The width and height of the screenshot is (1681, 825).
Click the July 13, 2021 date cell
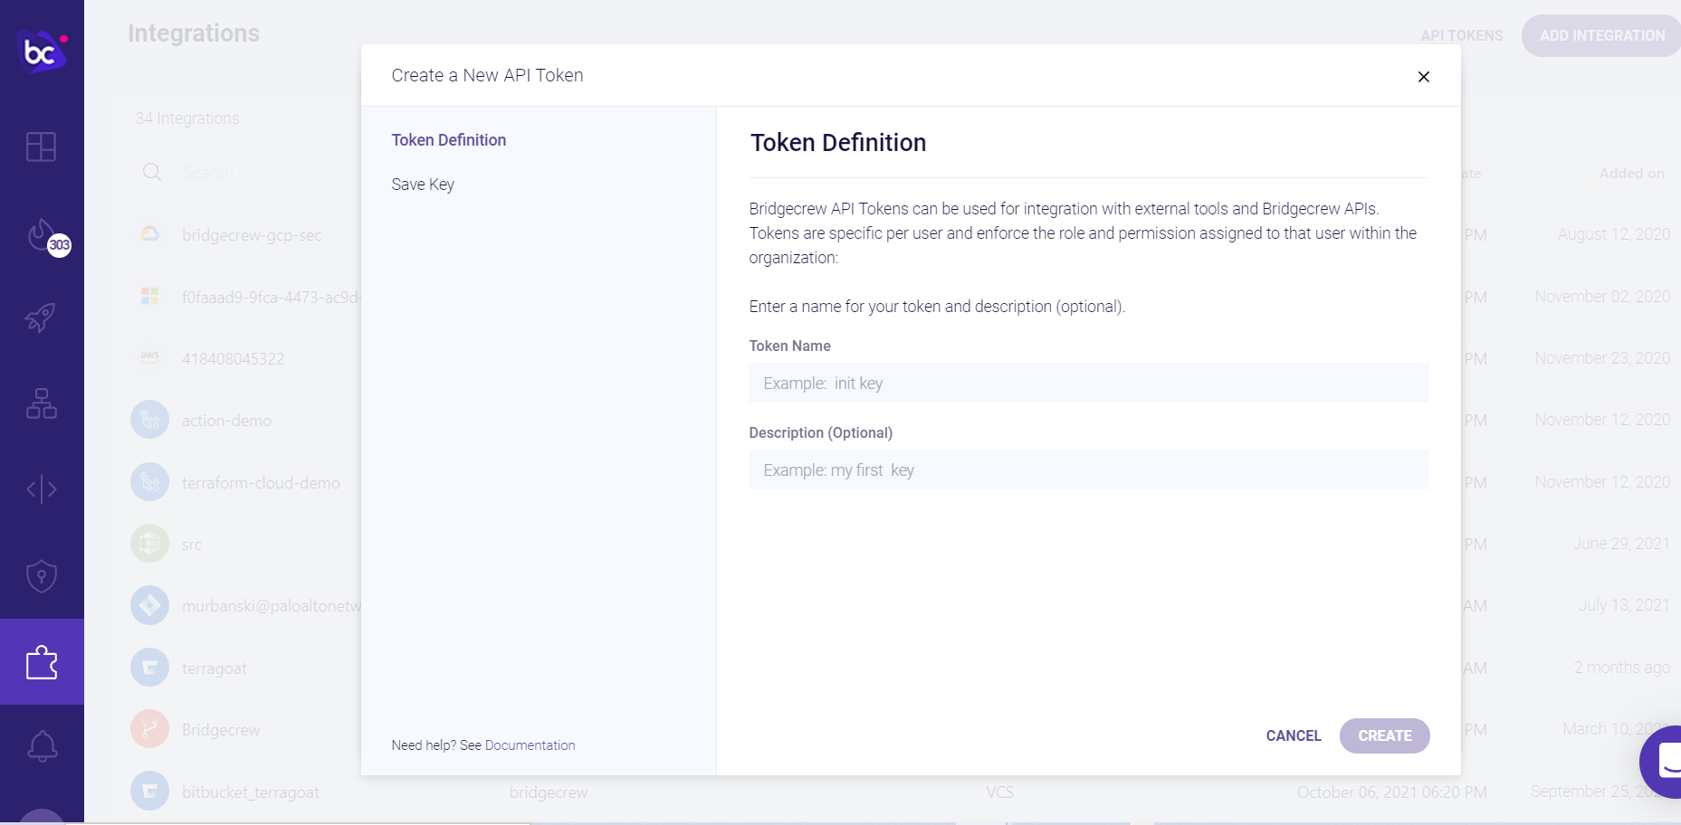pyautogui.click(x=1624, y=605)
